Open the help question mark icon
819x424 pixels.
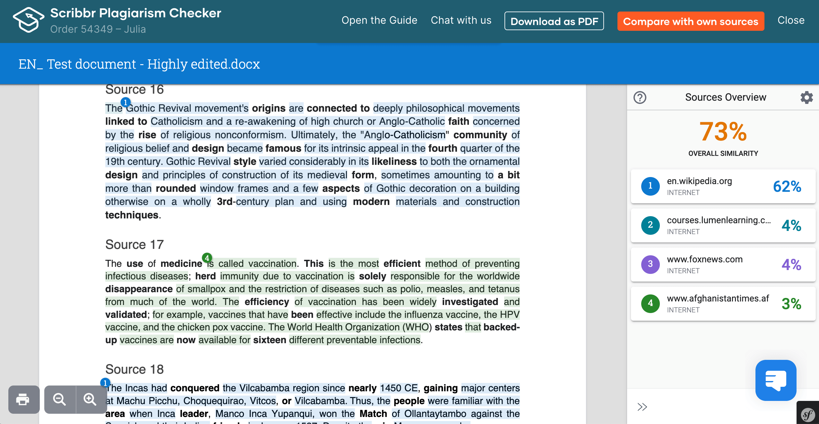pos(640,98)
